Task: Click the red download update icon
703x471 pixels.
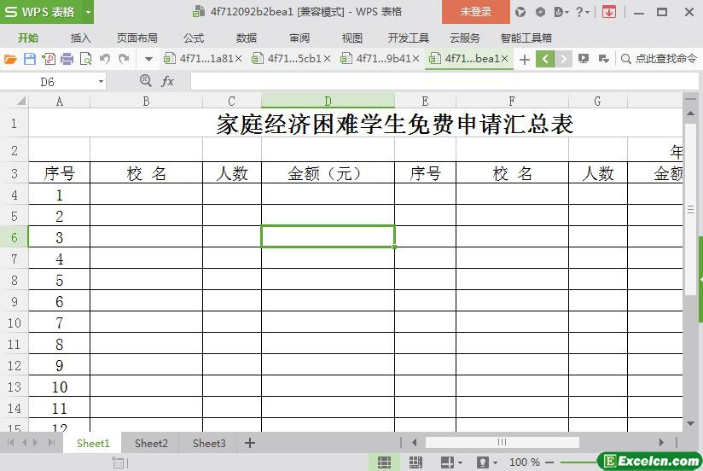Action: tap(609, 12)
